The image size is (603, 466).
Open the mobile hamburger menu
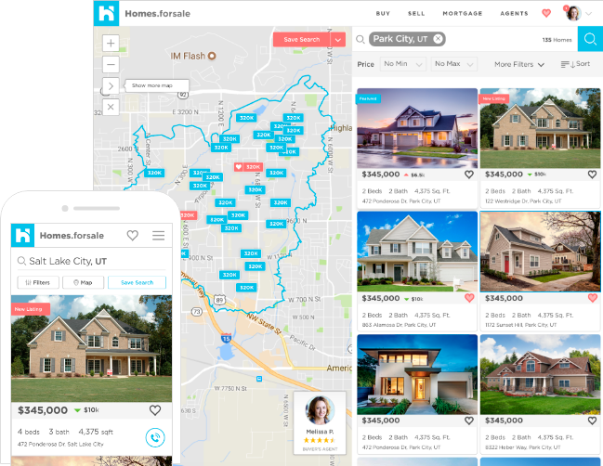pos(159,236)
